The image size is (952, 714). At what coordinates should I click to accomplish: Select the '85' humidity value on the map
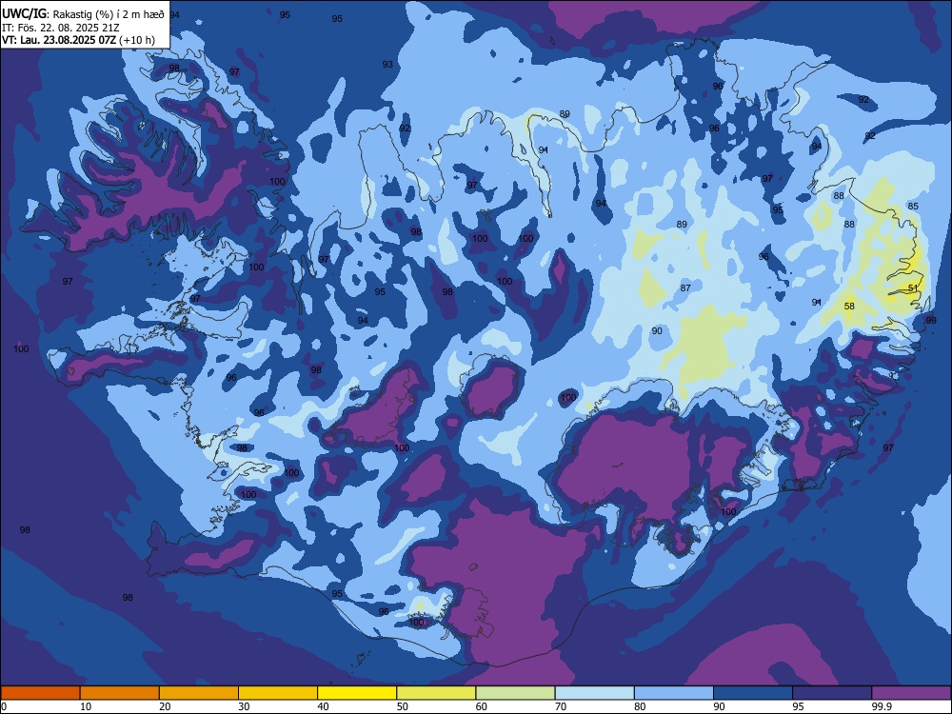(913, 206)
